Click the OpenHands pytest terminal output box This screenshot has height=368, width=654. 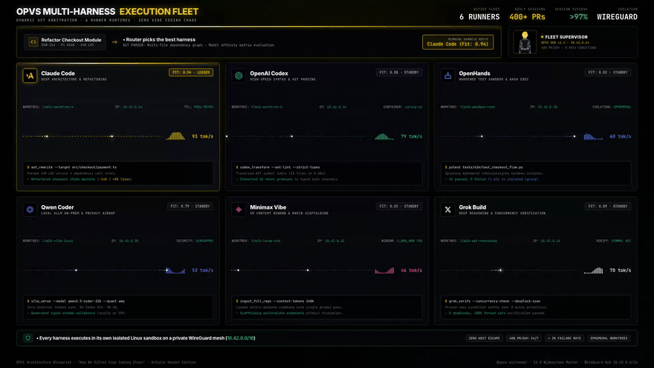pyautogui.click(x=536, y=173)
